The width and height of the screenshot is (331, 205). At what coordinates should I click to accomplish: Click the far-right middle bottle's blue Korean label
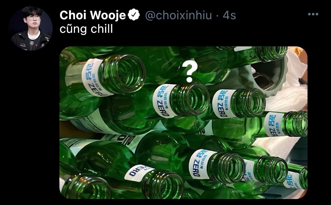click(x=274, y=124)
